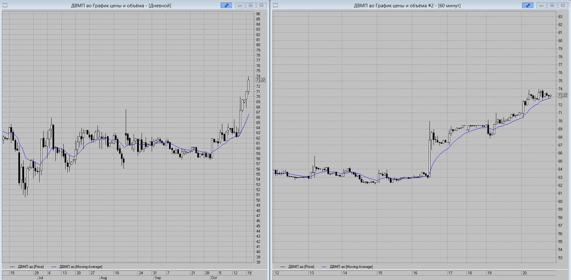Click the 73.22 current price tag on the daily chart
The height and width of the screenshot is (280, 571).
coord(261,80)
